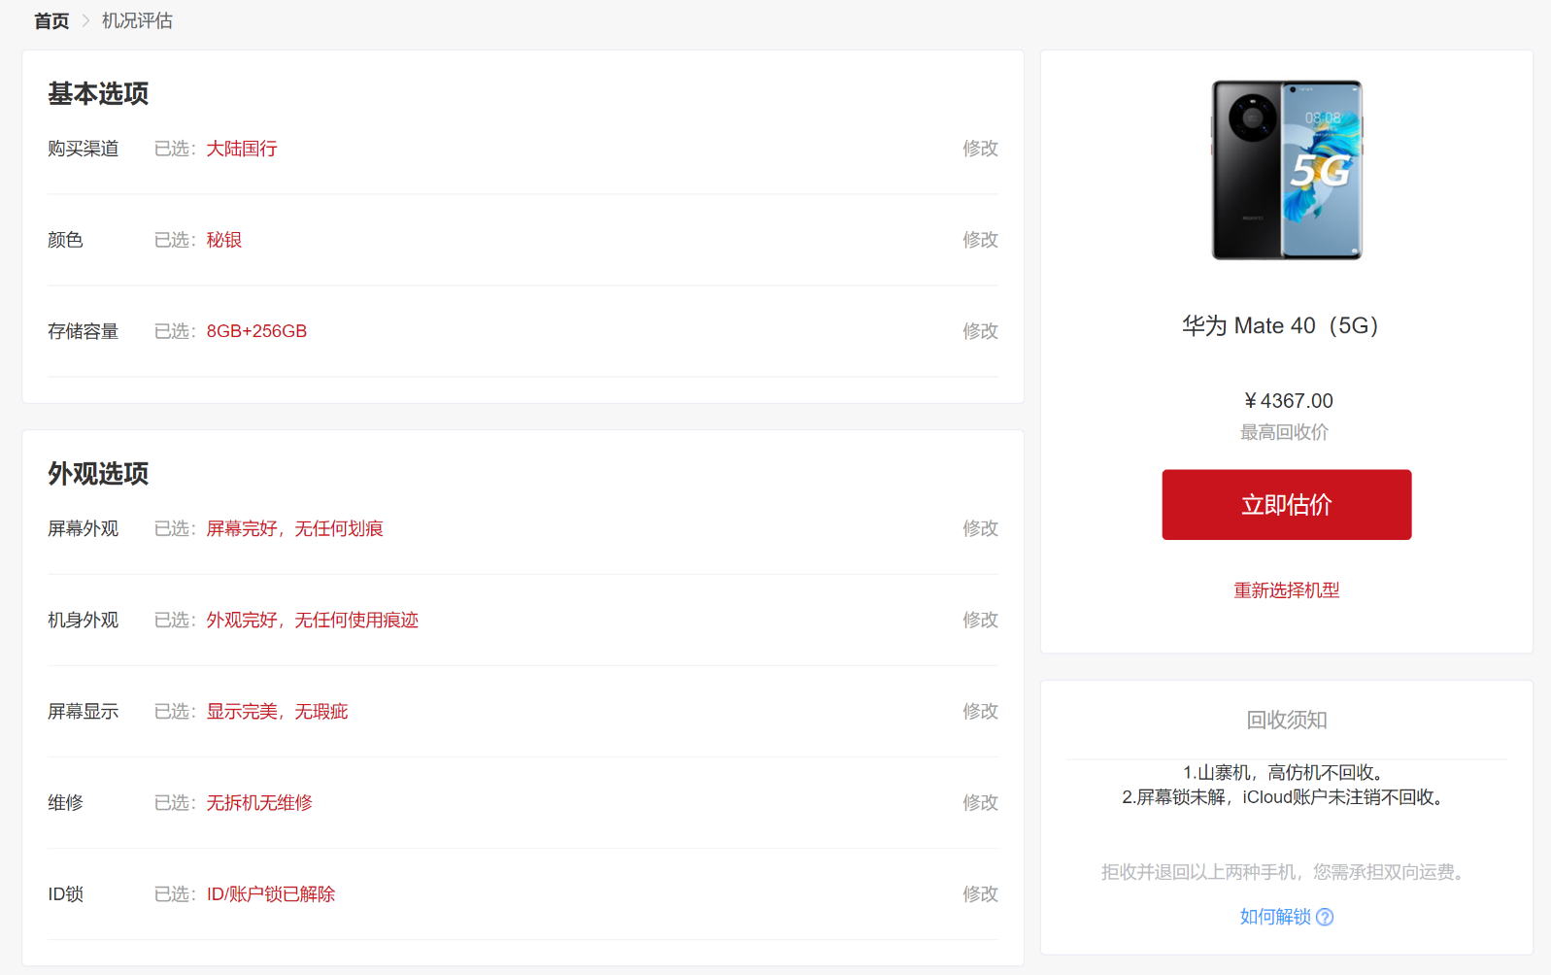Screen dimensions: 1551x975
Task: Click the 机身外观 row label
Action: [84, 620]
